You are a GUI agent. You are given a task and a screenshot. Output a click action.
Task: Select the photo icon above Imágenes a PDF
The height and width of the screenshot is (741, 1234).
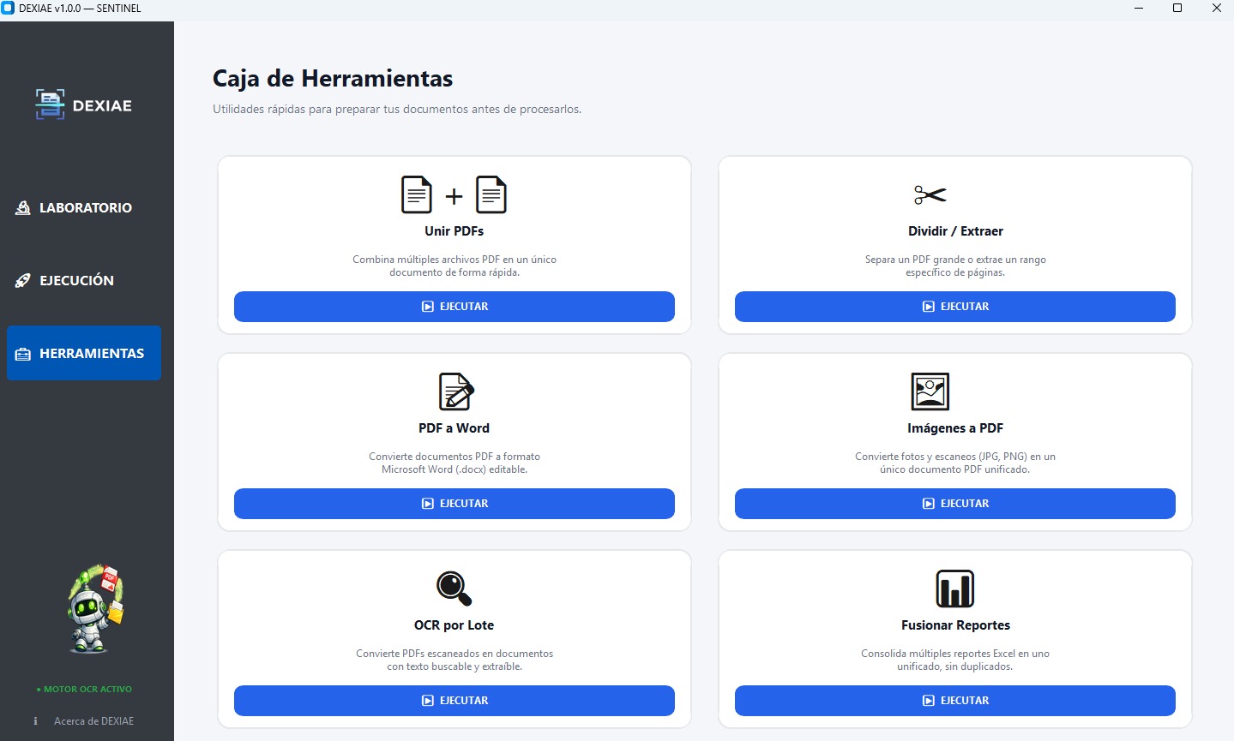[931, 391]
